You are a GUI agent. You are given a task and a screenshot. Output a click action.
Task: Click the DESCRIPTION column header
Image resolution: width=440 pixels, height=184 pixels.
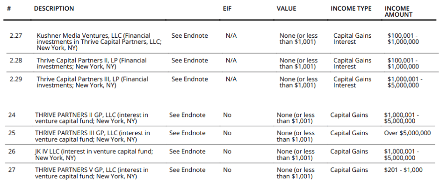pos(54,9)
